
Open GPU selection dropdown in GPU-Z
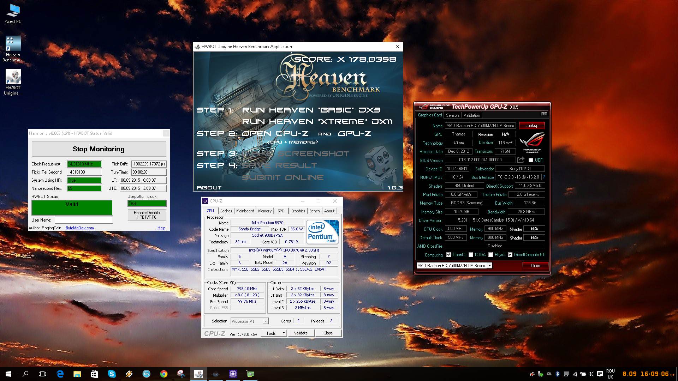(454, 266)
